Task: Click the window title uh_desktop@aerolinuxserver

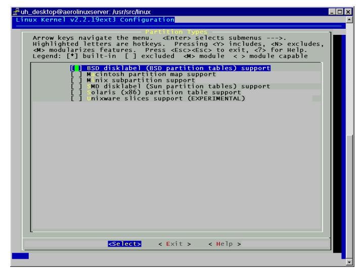Action: [85, 12]
